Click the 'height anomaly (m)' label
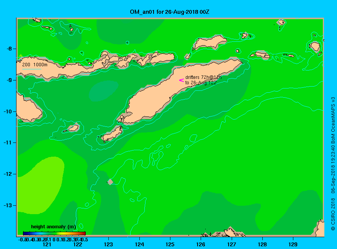Viewport: 337px width, 249px height. 54,227
